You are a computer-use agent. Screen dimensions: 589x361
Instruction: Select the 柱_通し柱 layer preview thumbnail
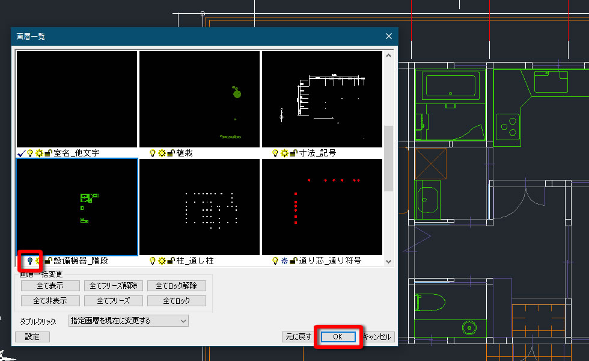[x=200, y=207]
